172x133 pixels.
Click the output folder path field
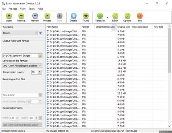(x=20, y=56)
